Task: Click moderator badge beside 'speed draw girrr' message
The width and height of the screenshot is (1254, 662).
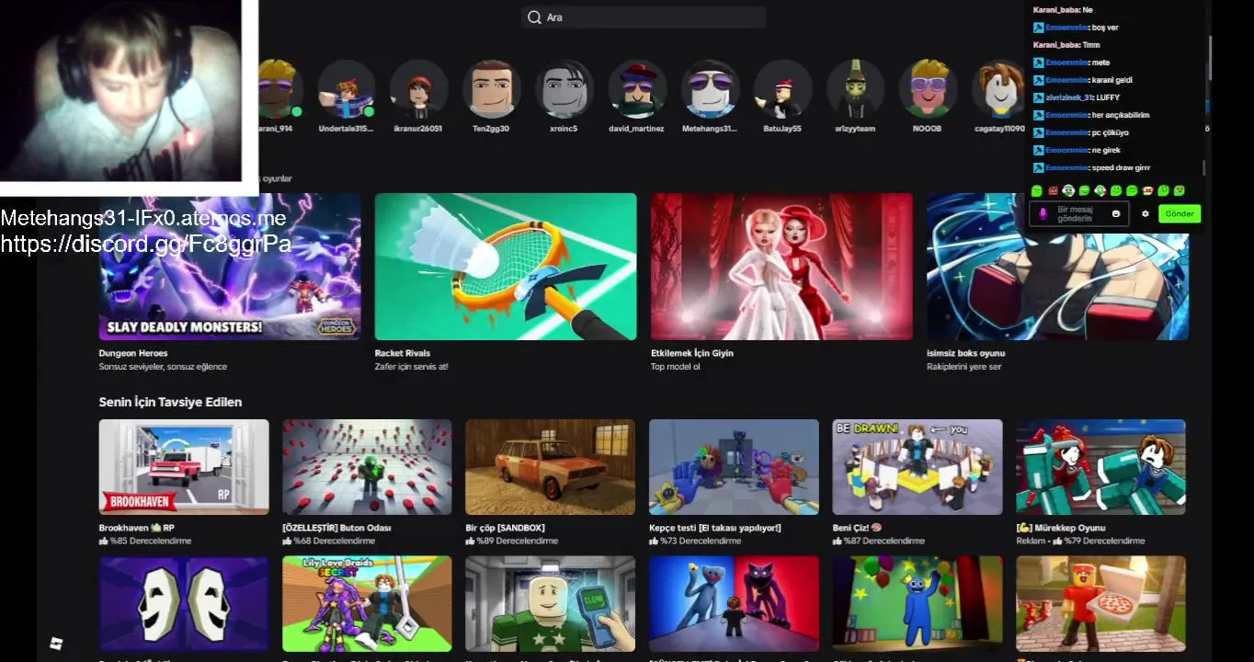Action: [1038, 167]
